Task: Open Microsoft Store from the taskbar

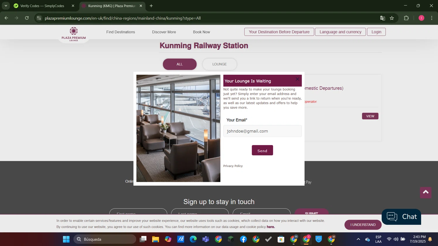Action: click(x=281, y=239)
